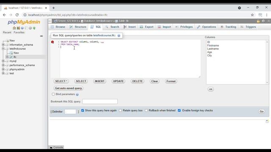Click the Delimiter input field
The height and width of the screenshot is (152, 271).
(x=70, y=111)
